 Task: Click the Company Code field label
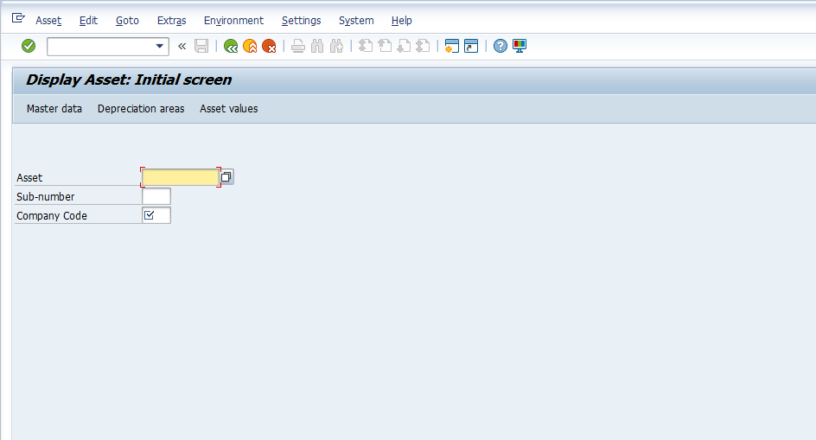pos(52,215)
